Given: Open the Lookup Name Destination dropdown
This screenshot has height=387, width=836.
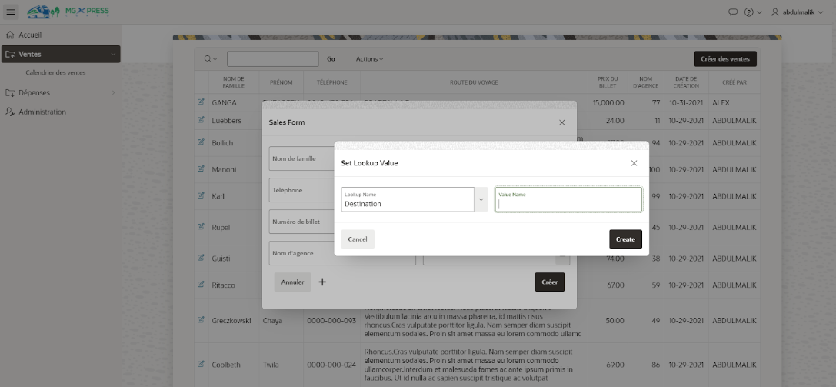Looking at the screenshot, I should [x=408, y=199].
